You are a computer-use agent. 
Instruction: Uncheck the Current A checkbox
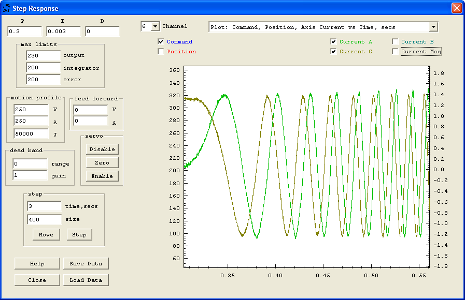pos(334,42)
